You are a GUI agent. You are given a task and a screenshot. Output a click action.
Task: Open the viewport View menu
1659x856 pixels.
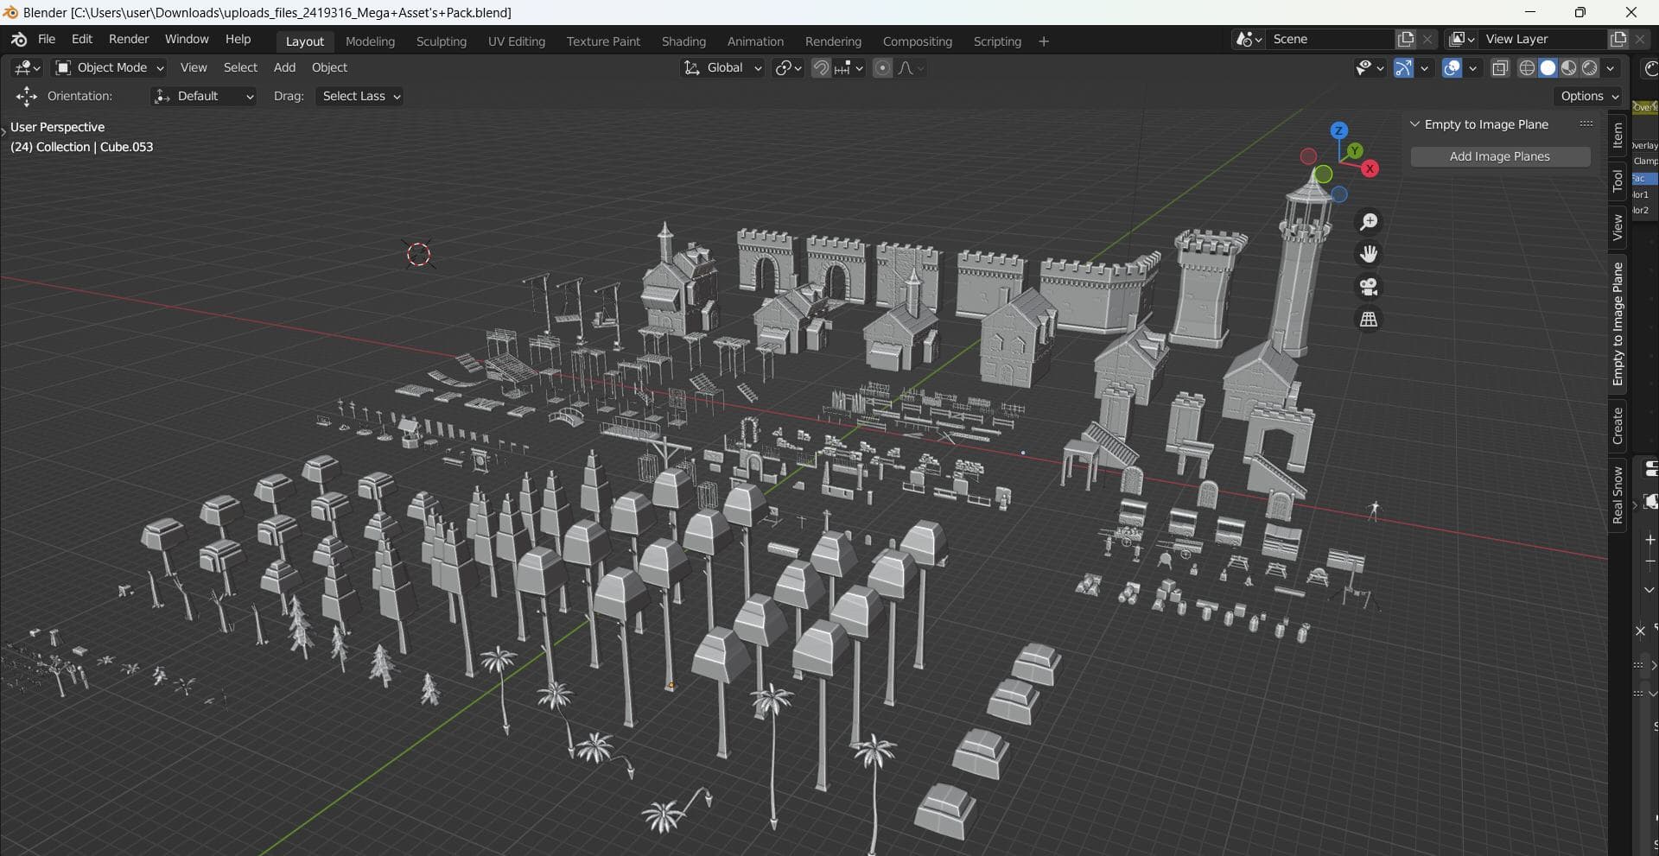point(194,67)
